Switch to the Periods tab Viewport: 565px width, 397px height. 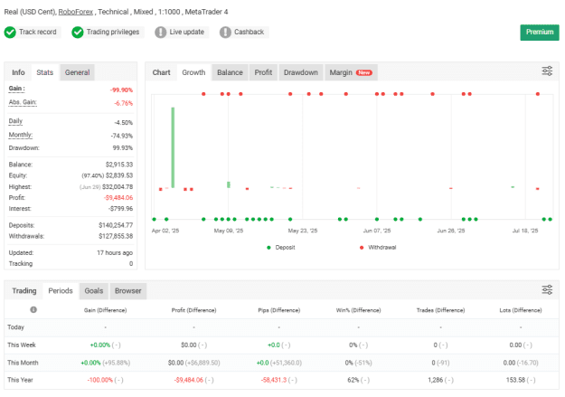pos(61,290)
